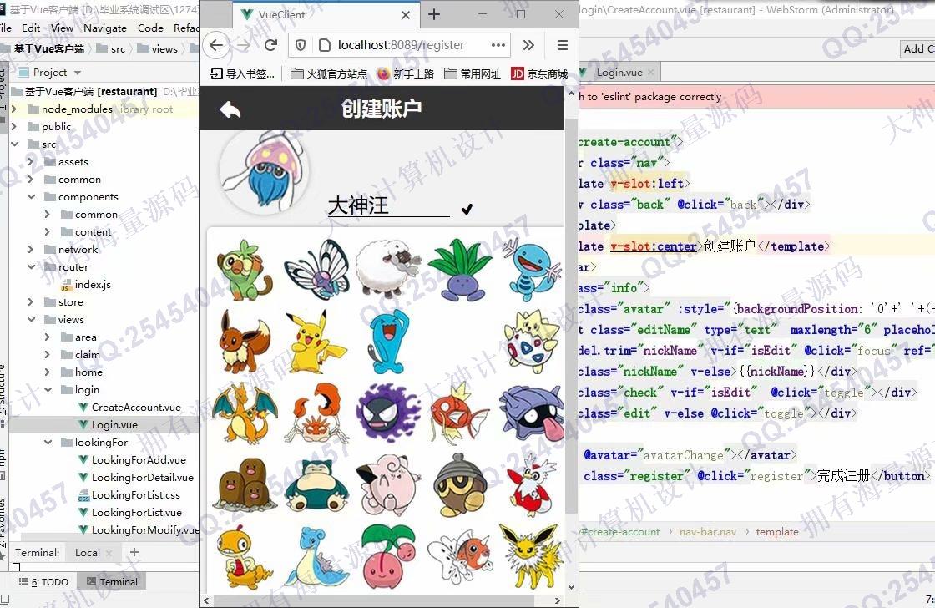Click Add Configuration button in WebStorm toolbar
Screen dimensions: 935x608
coord(917,49)
